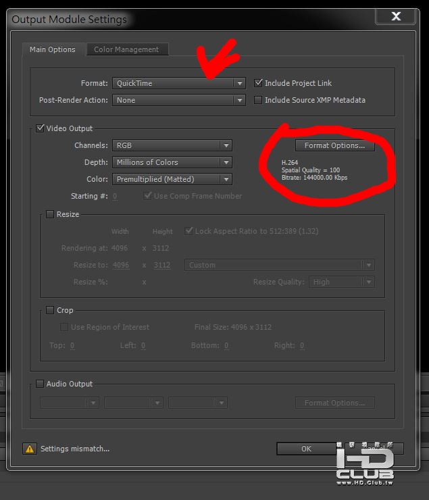This screenshot has height=500, width=429.
Task: Click the crop Left value
Action: [x=143, y=346]
